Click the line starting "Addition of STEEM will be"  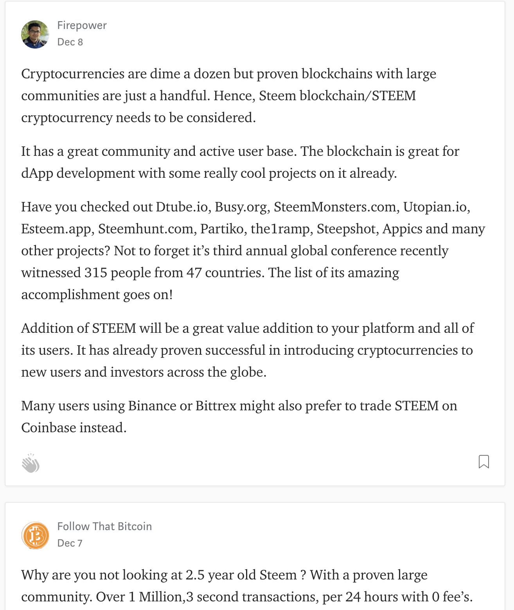[x=247, y=328]
